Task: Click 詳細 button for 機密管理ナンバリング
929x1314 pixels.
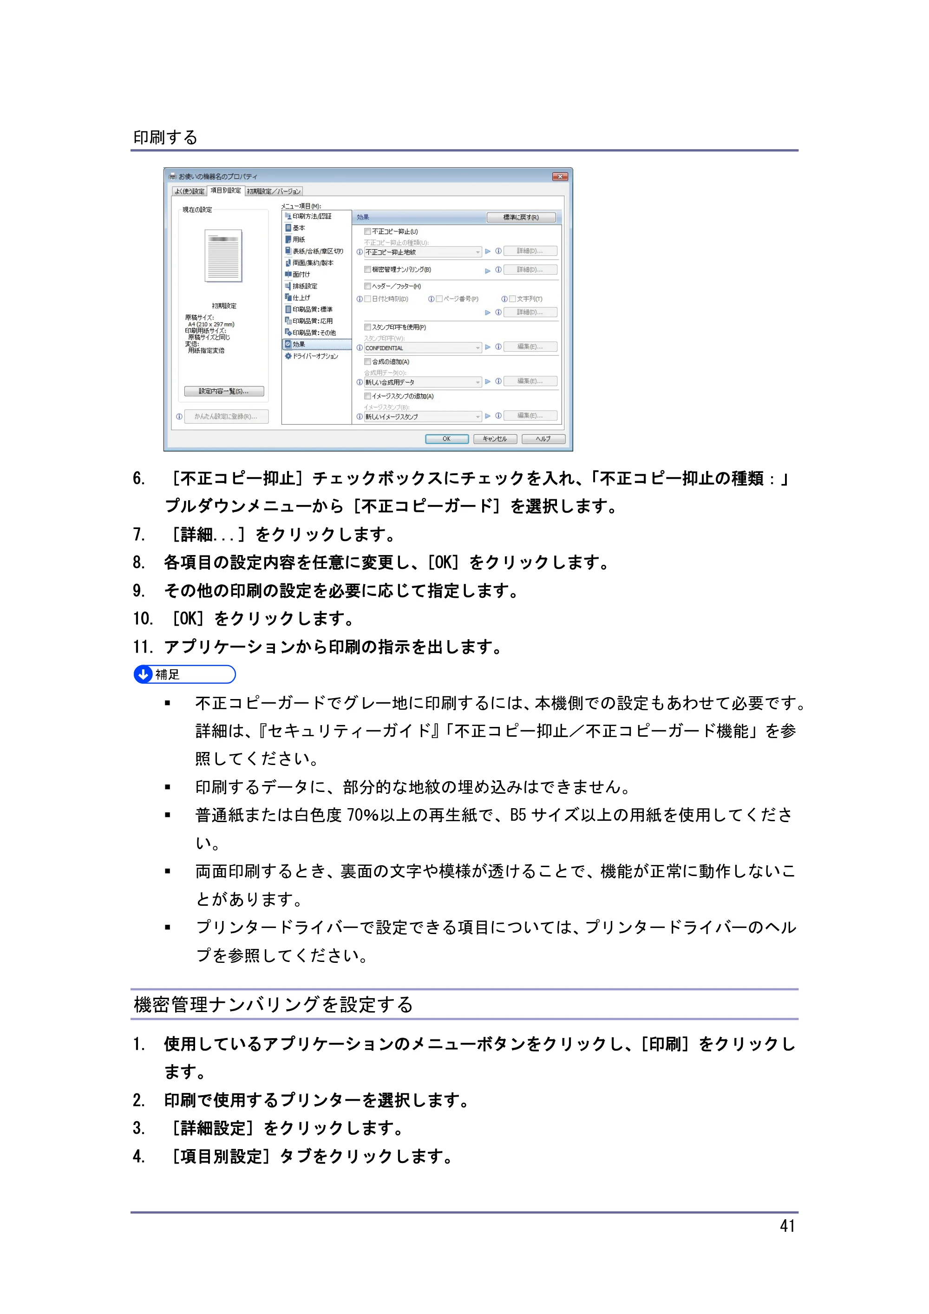Action: coord(530,269)
